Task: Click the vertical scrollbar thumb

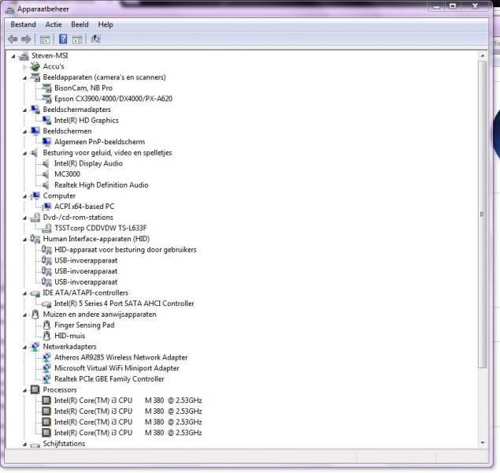Action: pyautogui.click(x=482, y=214)
